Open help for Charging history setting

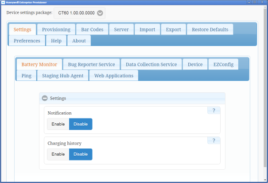214,141
